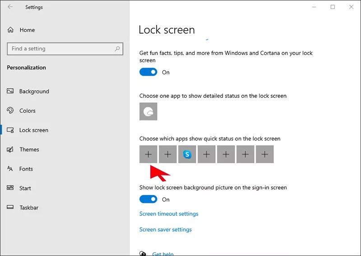Turn off fun facts and tips toggle
Screen dimensions: 361x256
point(148,72)
